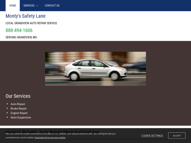Click the silver car banner image
The width and height of the screenshot is (191, 143).
pos(95,69)
